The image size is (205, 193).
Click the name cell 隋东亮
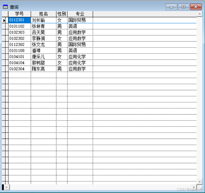(44, 69)
